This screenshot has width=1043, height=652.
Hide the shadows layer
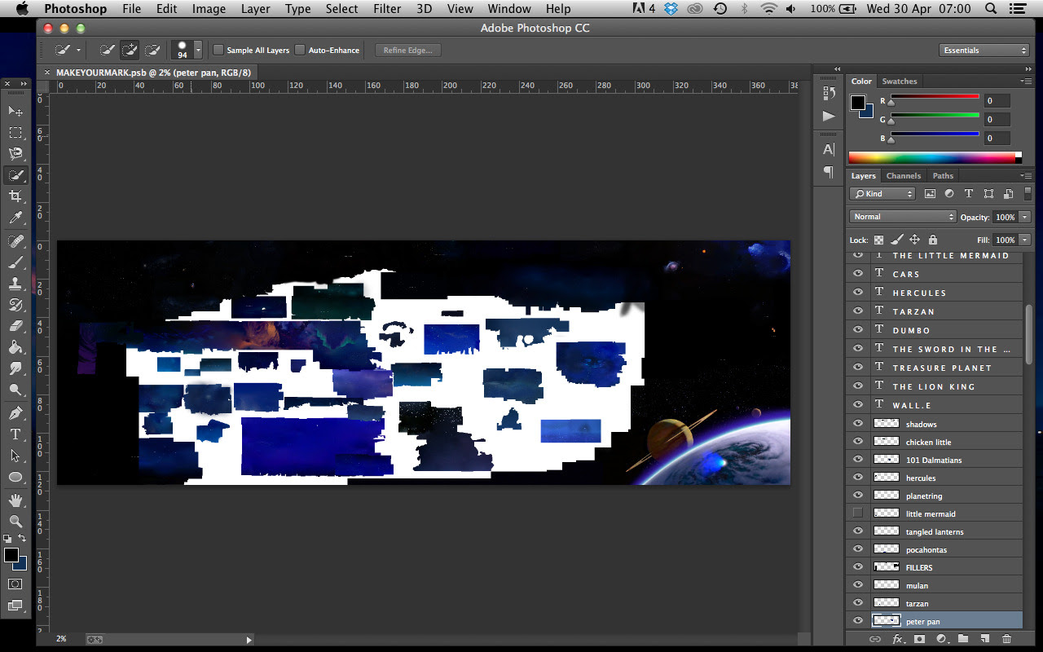pos(857,424)
